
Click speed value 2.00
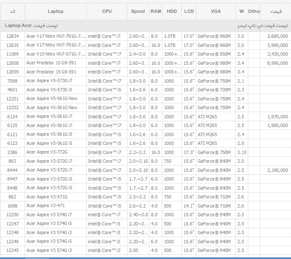pyautogui.click(x=134, y=250)
